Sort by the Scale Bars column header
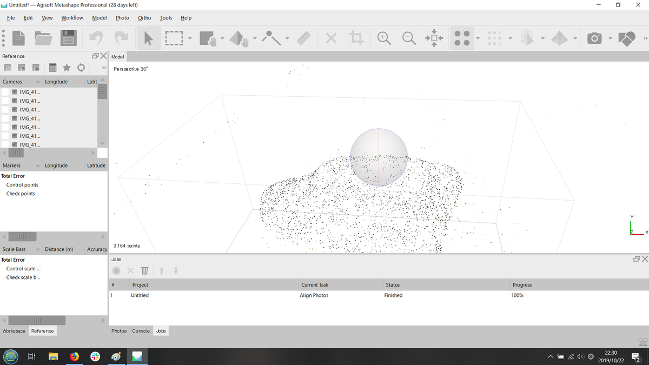649x365 pixels. 21,249
